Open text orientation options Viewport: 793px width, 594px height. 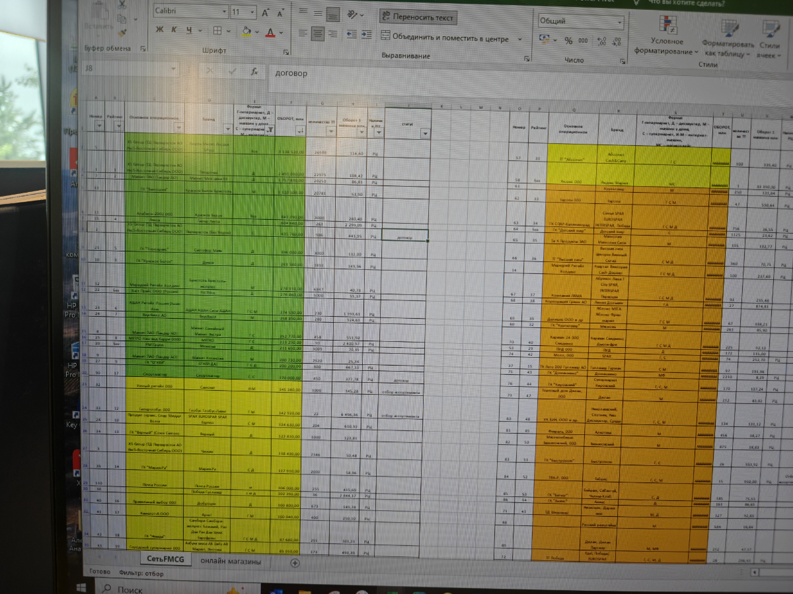click(x=354, y=15)
